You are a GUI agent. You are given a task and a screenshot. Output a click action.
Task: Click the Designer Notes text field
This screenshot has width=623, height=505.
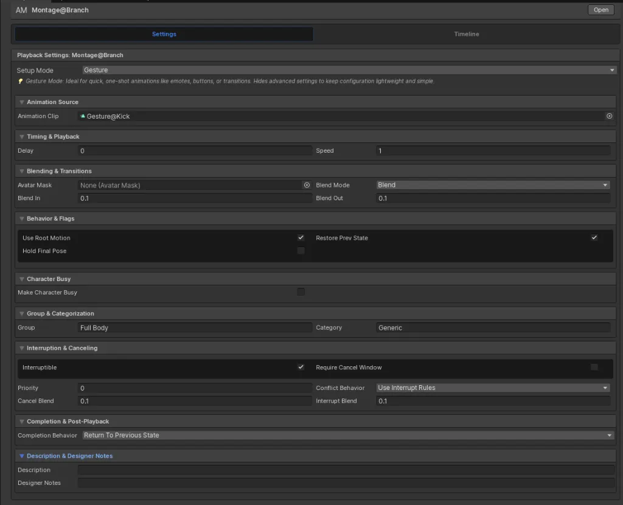click(346, 483)
